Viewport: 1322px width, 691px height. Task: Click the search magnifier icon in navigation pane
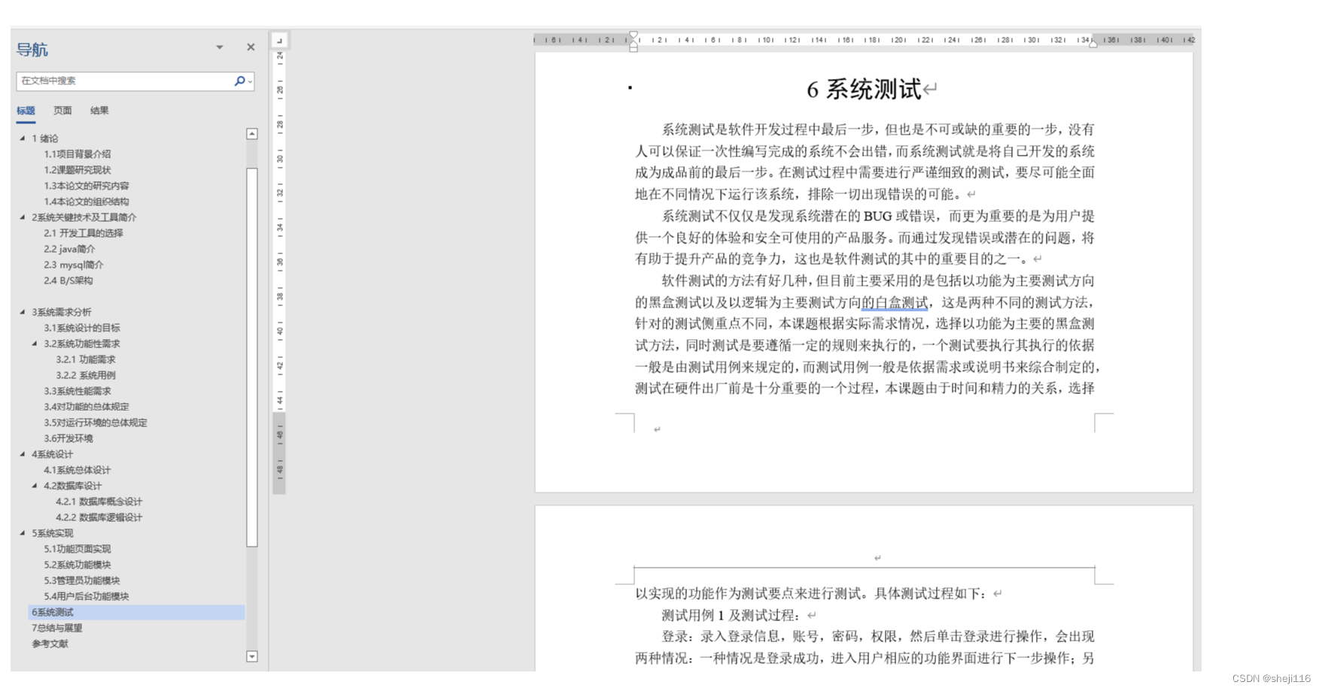click(239, 81)
